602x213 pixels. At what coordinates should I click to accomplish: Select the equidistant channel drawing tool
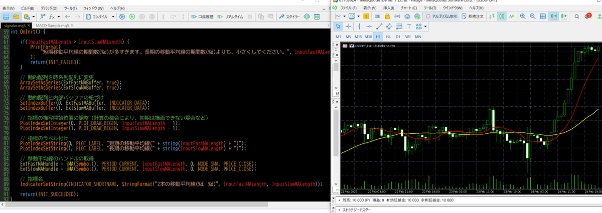click(x=389, y=27)
